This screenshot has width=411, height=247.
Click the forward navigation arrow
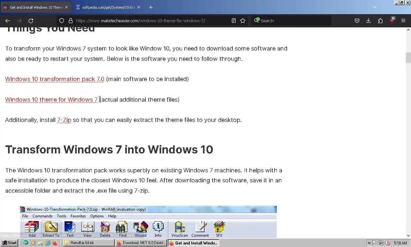click(x=19, y=21)
